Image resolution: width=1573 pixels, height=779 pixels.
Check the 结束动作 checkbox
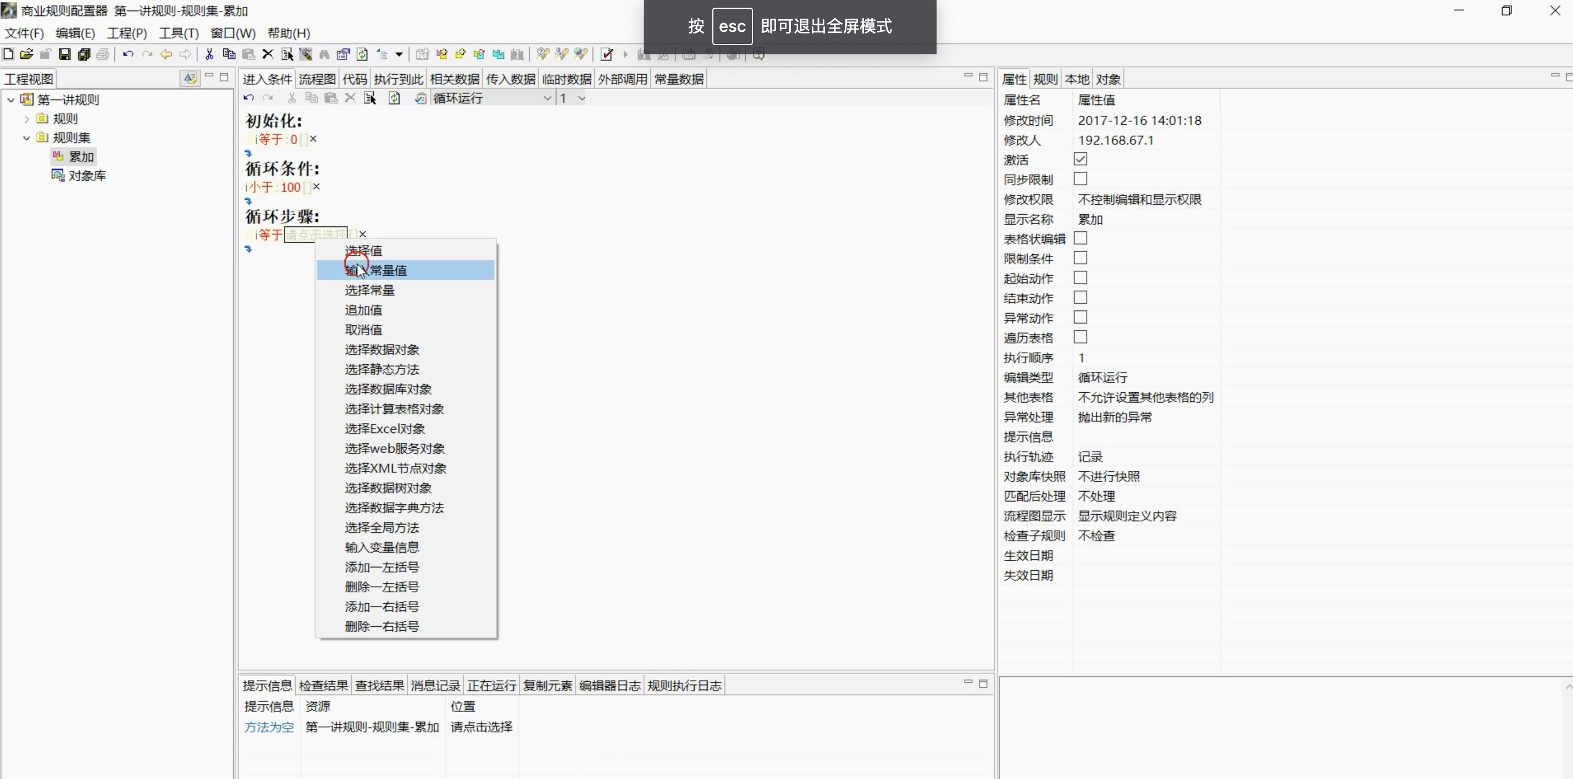click(1080, 297)
